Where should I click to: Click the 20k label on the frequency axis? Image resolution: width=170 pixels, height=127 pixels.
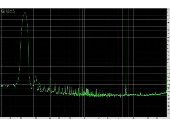tap(148, 118)
